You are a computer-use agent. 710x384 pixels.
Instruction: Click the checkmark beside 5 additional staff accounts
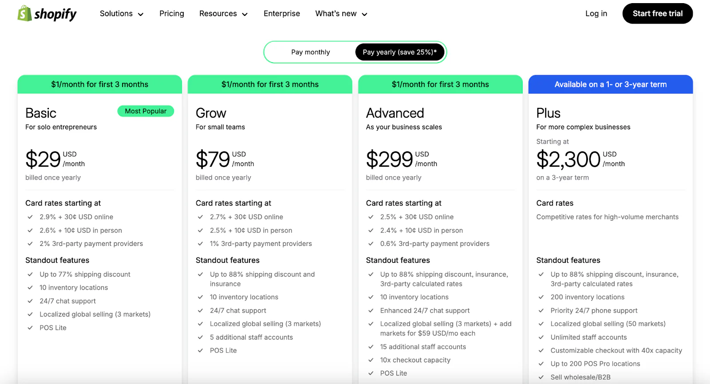(200, 337)
